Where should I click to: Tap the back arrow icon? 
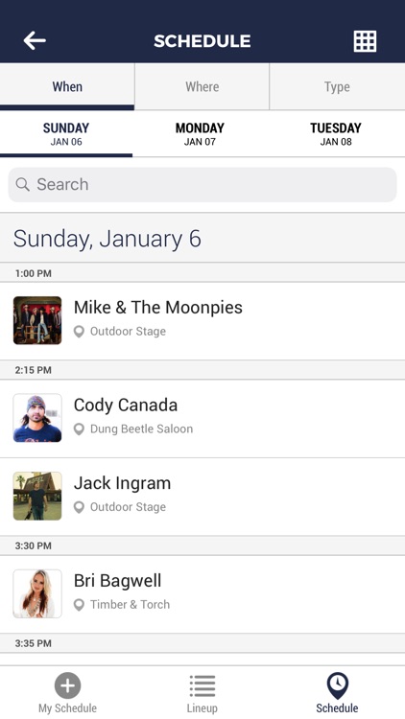[x=35, y=41]
